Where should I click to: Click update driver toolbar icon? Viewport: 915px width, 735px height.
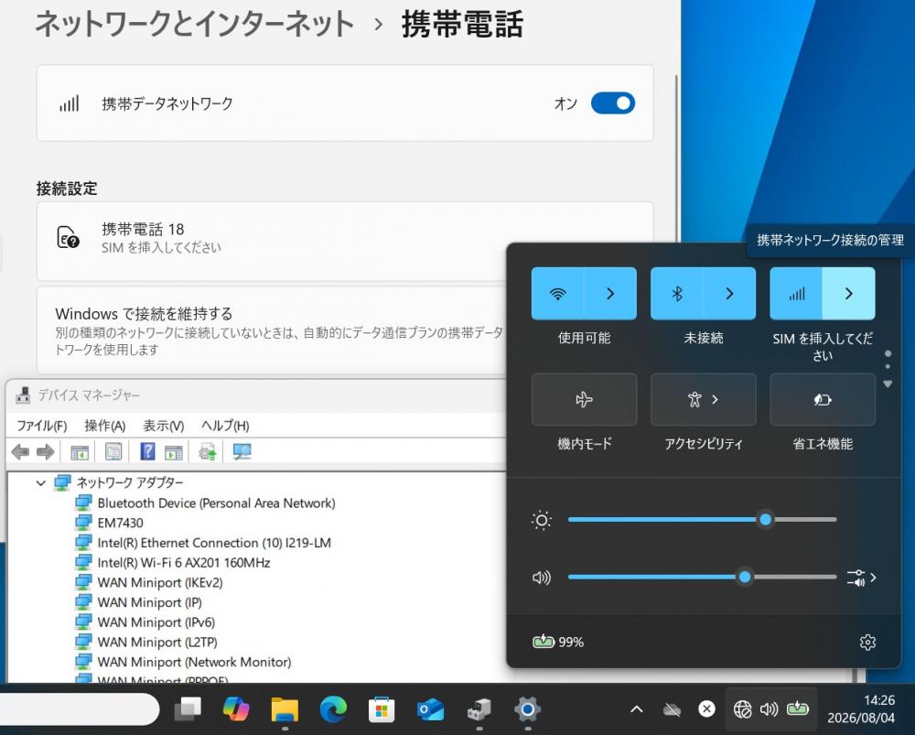[207, 451]
